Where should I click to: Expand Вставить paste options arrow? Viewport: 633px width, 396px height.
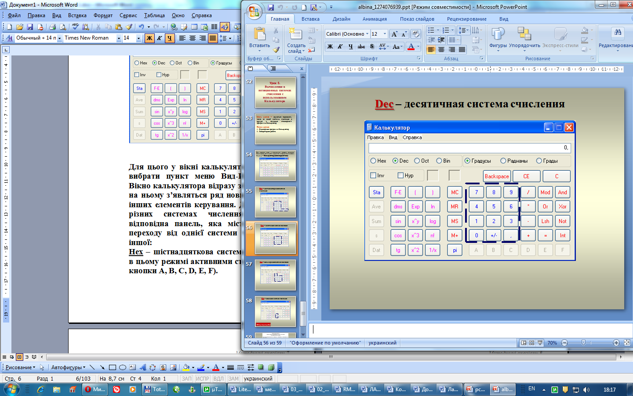pyautogui.click(x=259, y=51)
